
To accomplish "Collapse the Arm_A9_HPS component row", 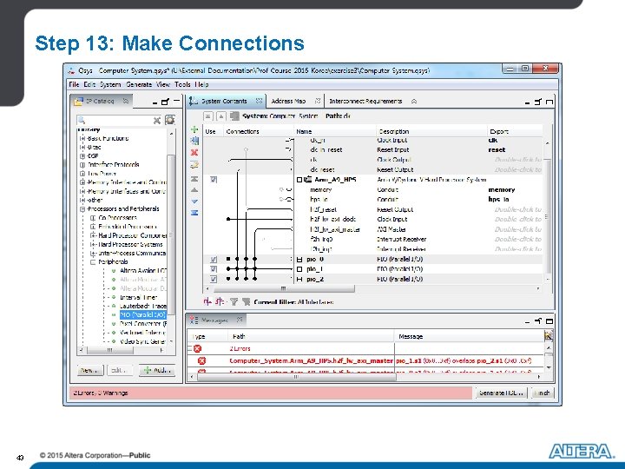I will pos(299,180).
